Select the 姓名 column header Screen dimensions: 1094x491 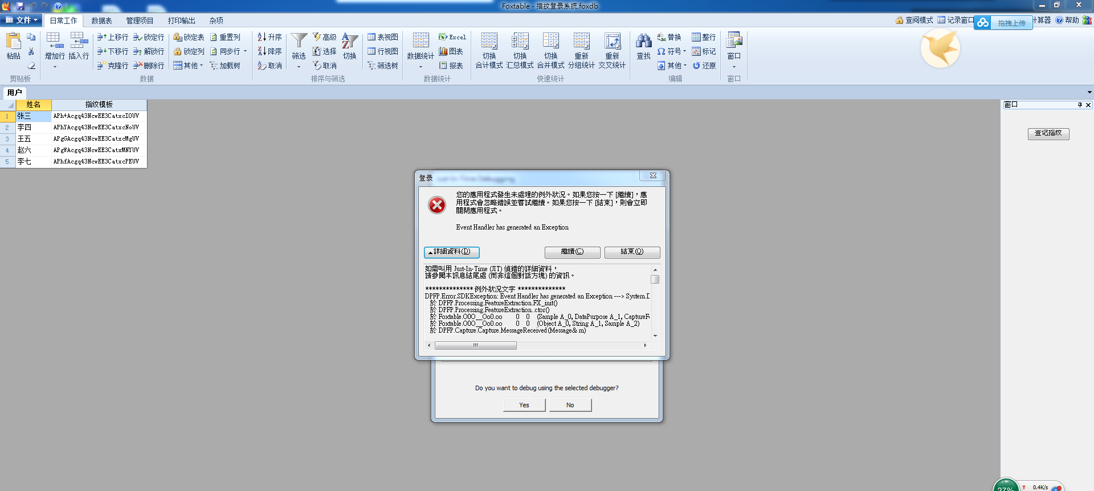pyautogui.click(x=34, y=105)
